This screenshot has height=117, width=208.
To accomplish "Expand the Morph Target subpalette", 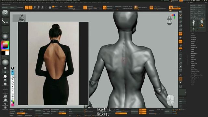I will (194, 63).
